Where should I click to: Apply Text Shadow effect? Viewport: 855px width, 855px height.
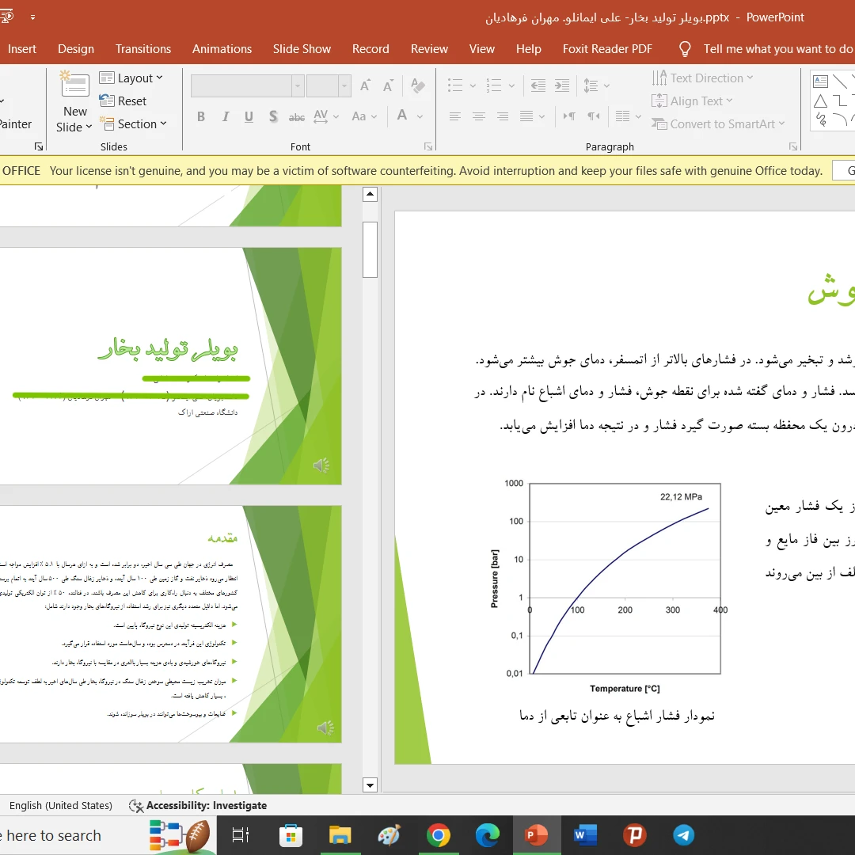tap(273, 117)
